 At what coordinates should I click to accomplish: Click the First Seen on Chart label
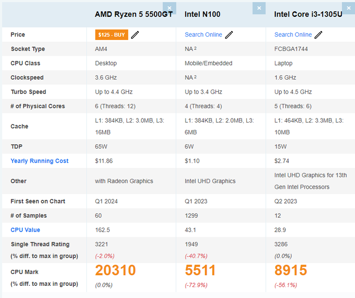point(38,201)
